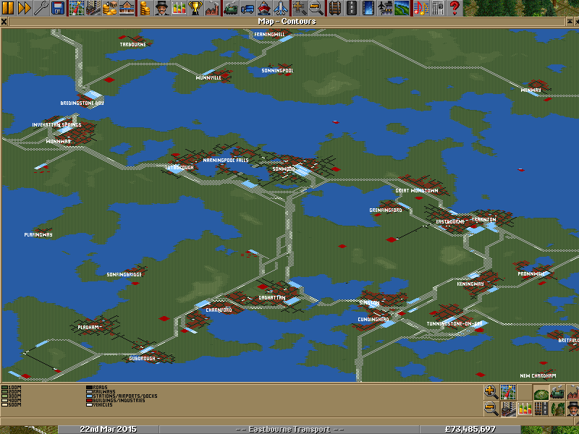Open game options wrench menu
579x434 pixels.
[41, 8]
